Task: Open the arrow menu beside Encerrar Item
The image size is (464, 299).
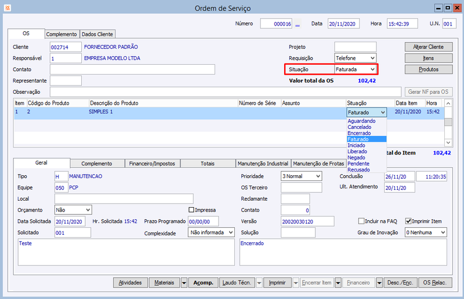Action: [338, 283]
